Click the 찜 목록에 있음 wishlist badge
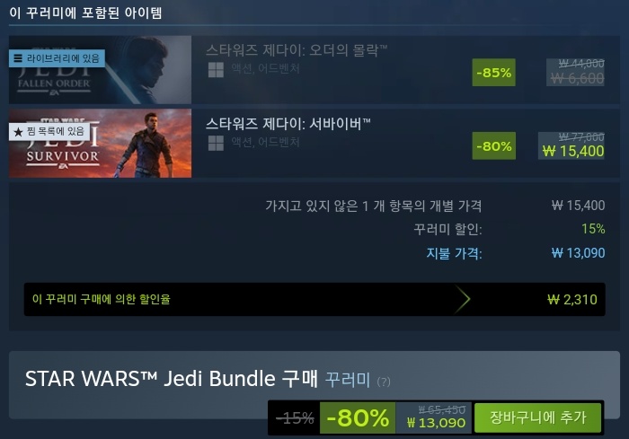629x439 pixels. point(49,131)
